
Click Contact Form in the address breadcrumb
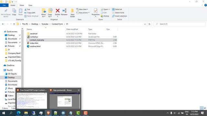pyautogui.click(x=57, y=24)
